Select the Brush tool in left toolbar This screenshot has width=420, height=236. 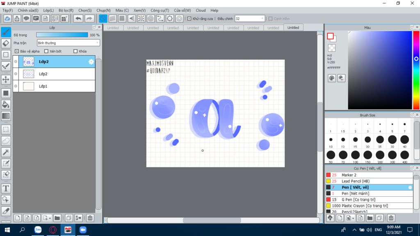tap(6, 32)
